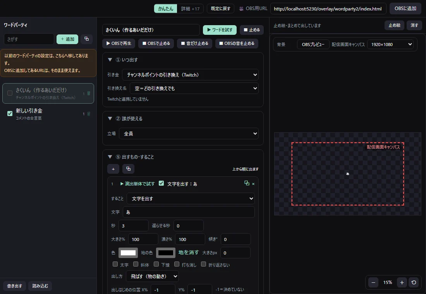Click the 止める stop button

pos(252,30)
